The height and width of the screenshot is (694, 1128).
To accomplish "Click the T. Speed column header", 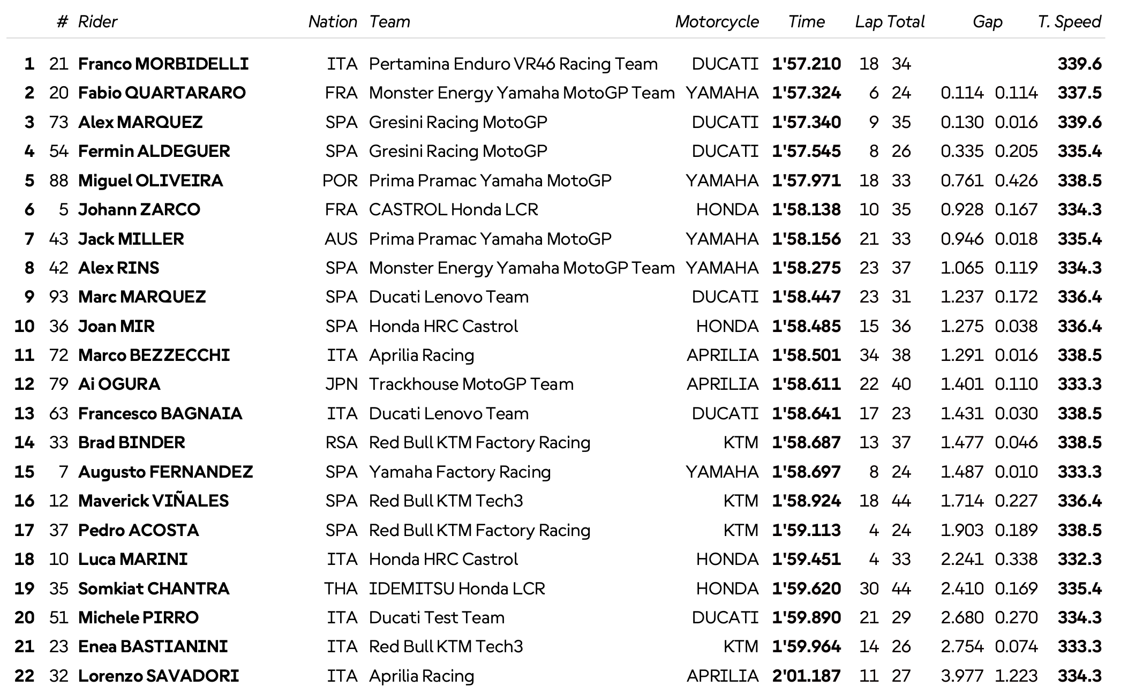I will point(1069,21).
